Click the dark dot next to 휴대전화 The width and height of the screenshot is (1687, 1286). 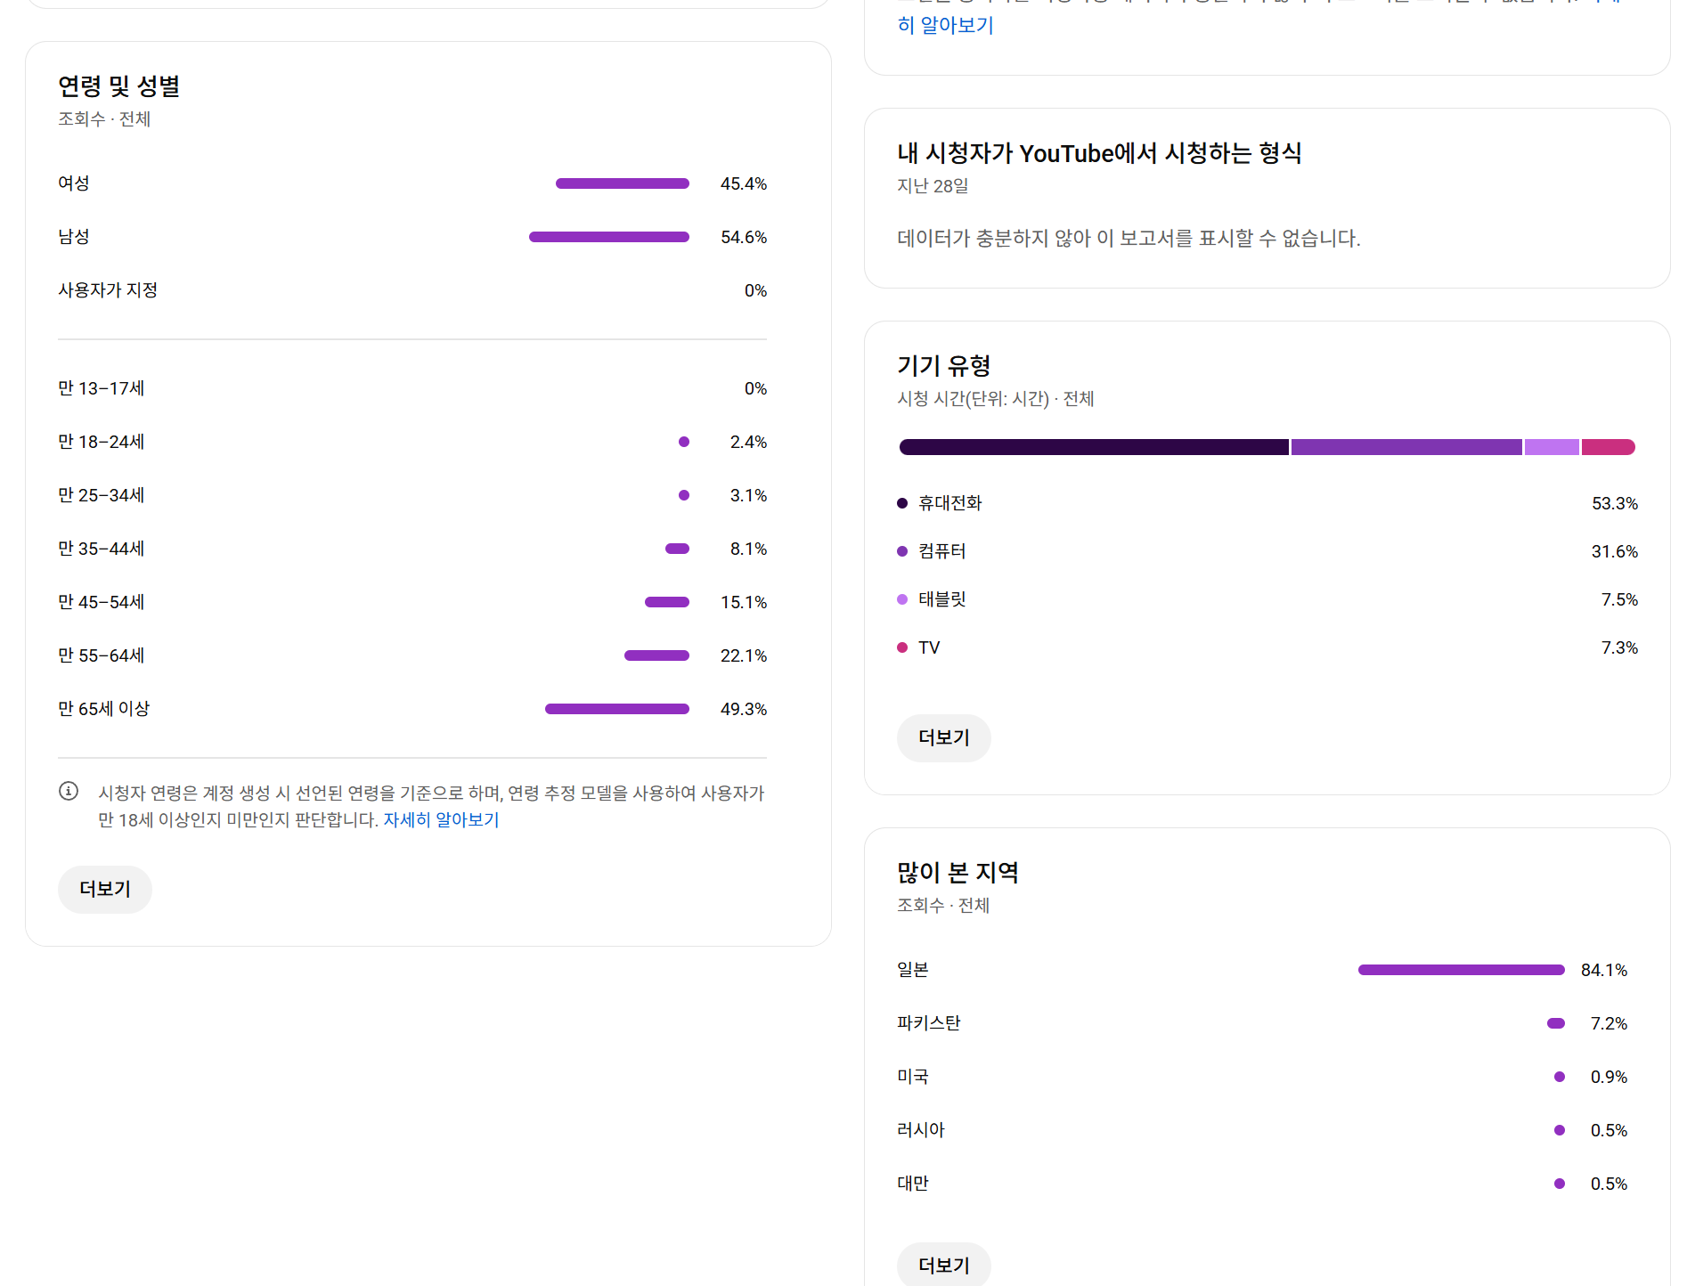pyautogui.click(x=902, y=503)
